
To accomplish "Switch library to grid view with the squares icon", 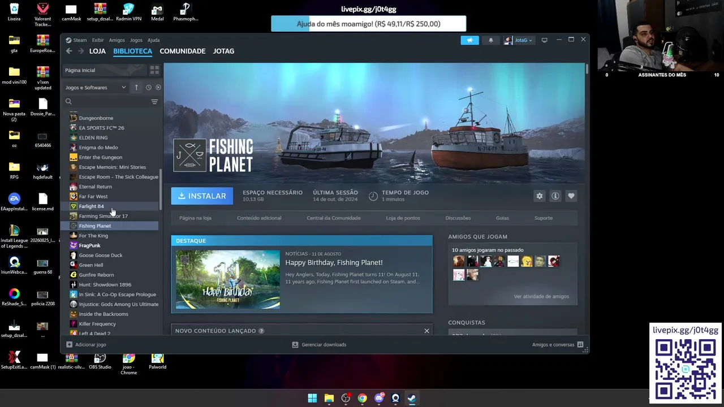I will tap(154, 70).
